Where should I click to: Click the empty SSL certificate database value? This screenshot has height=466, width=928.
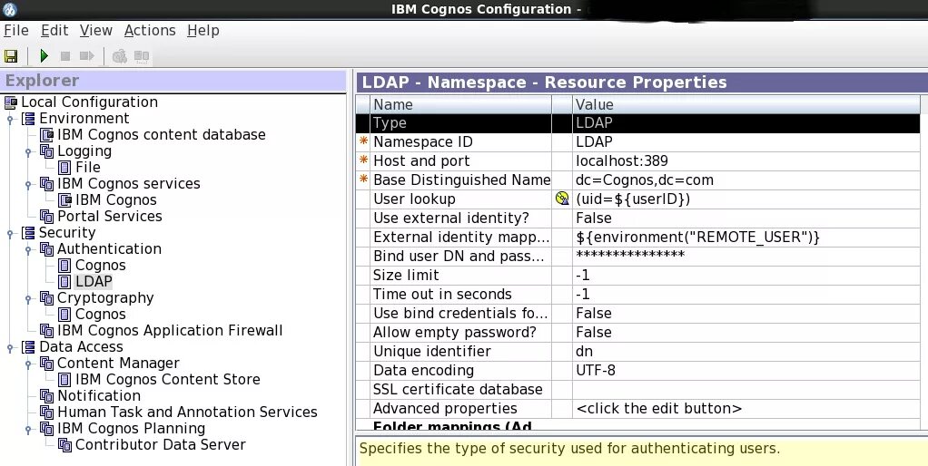[746, 389]
